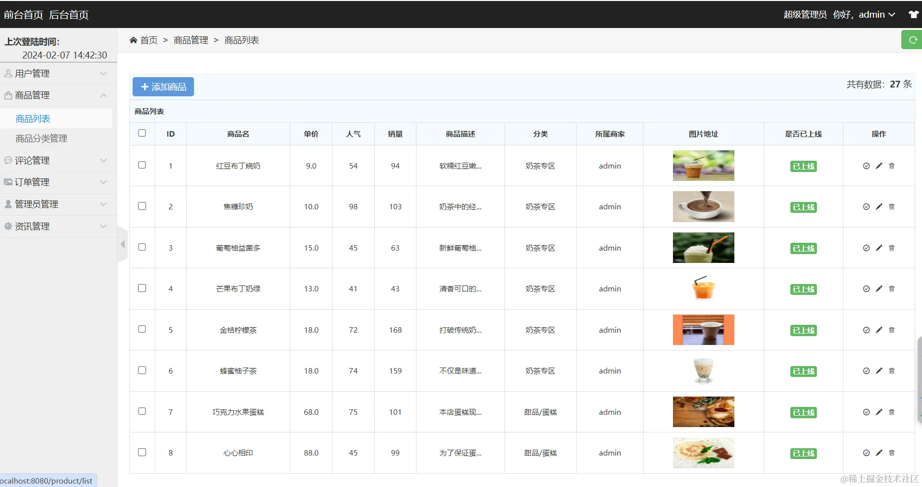The width and height of the screenshot is (922, 487).
Task: Expand the 订单管理 sidebar menu
Action: tap(58, 182)
